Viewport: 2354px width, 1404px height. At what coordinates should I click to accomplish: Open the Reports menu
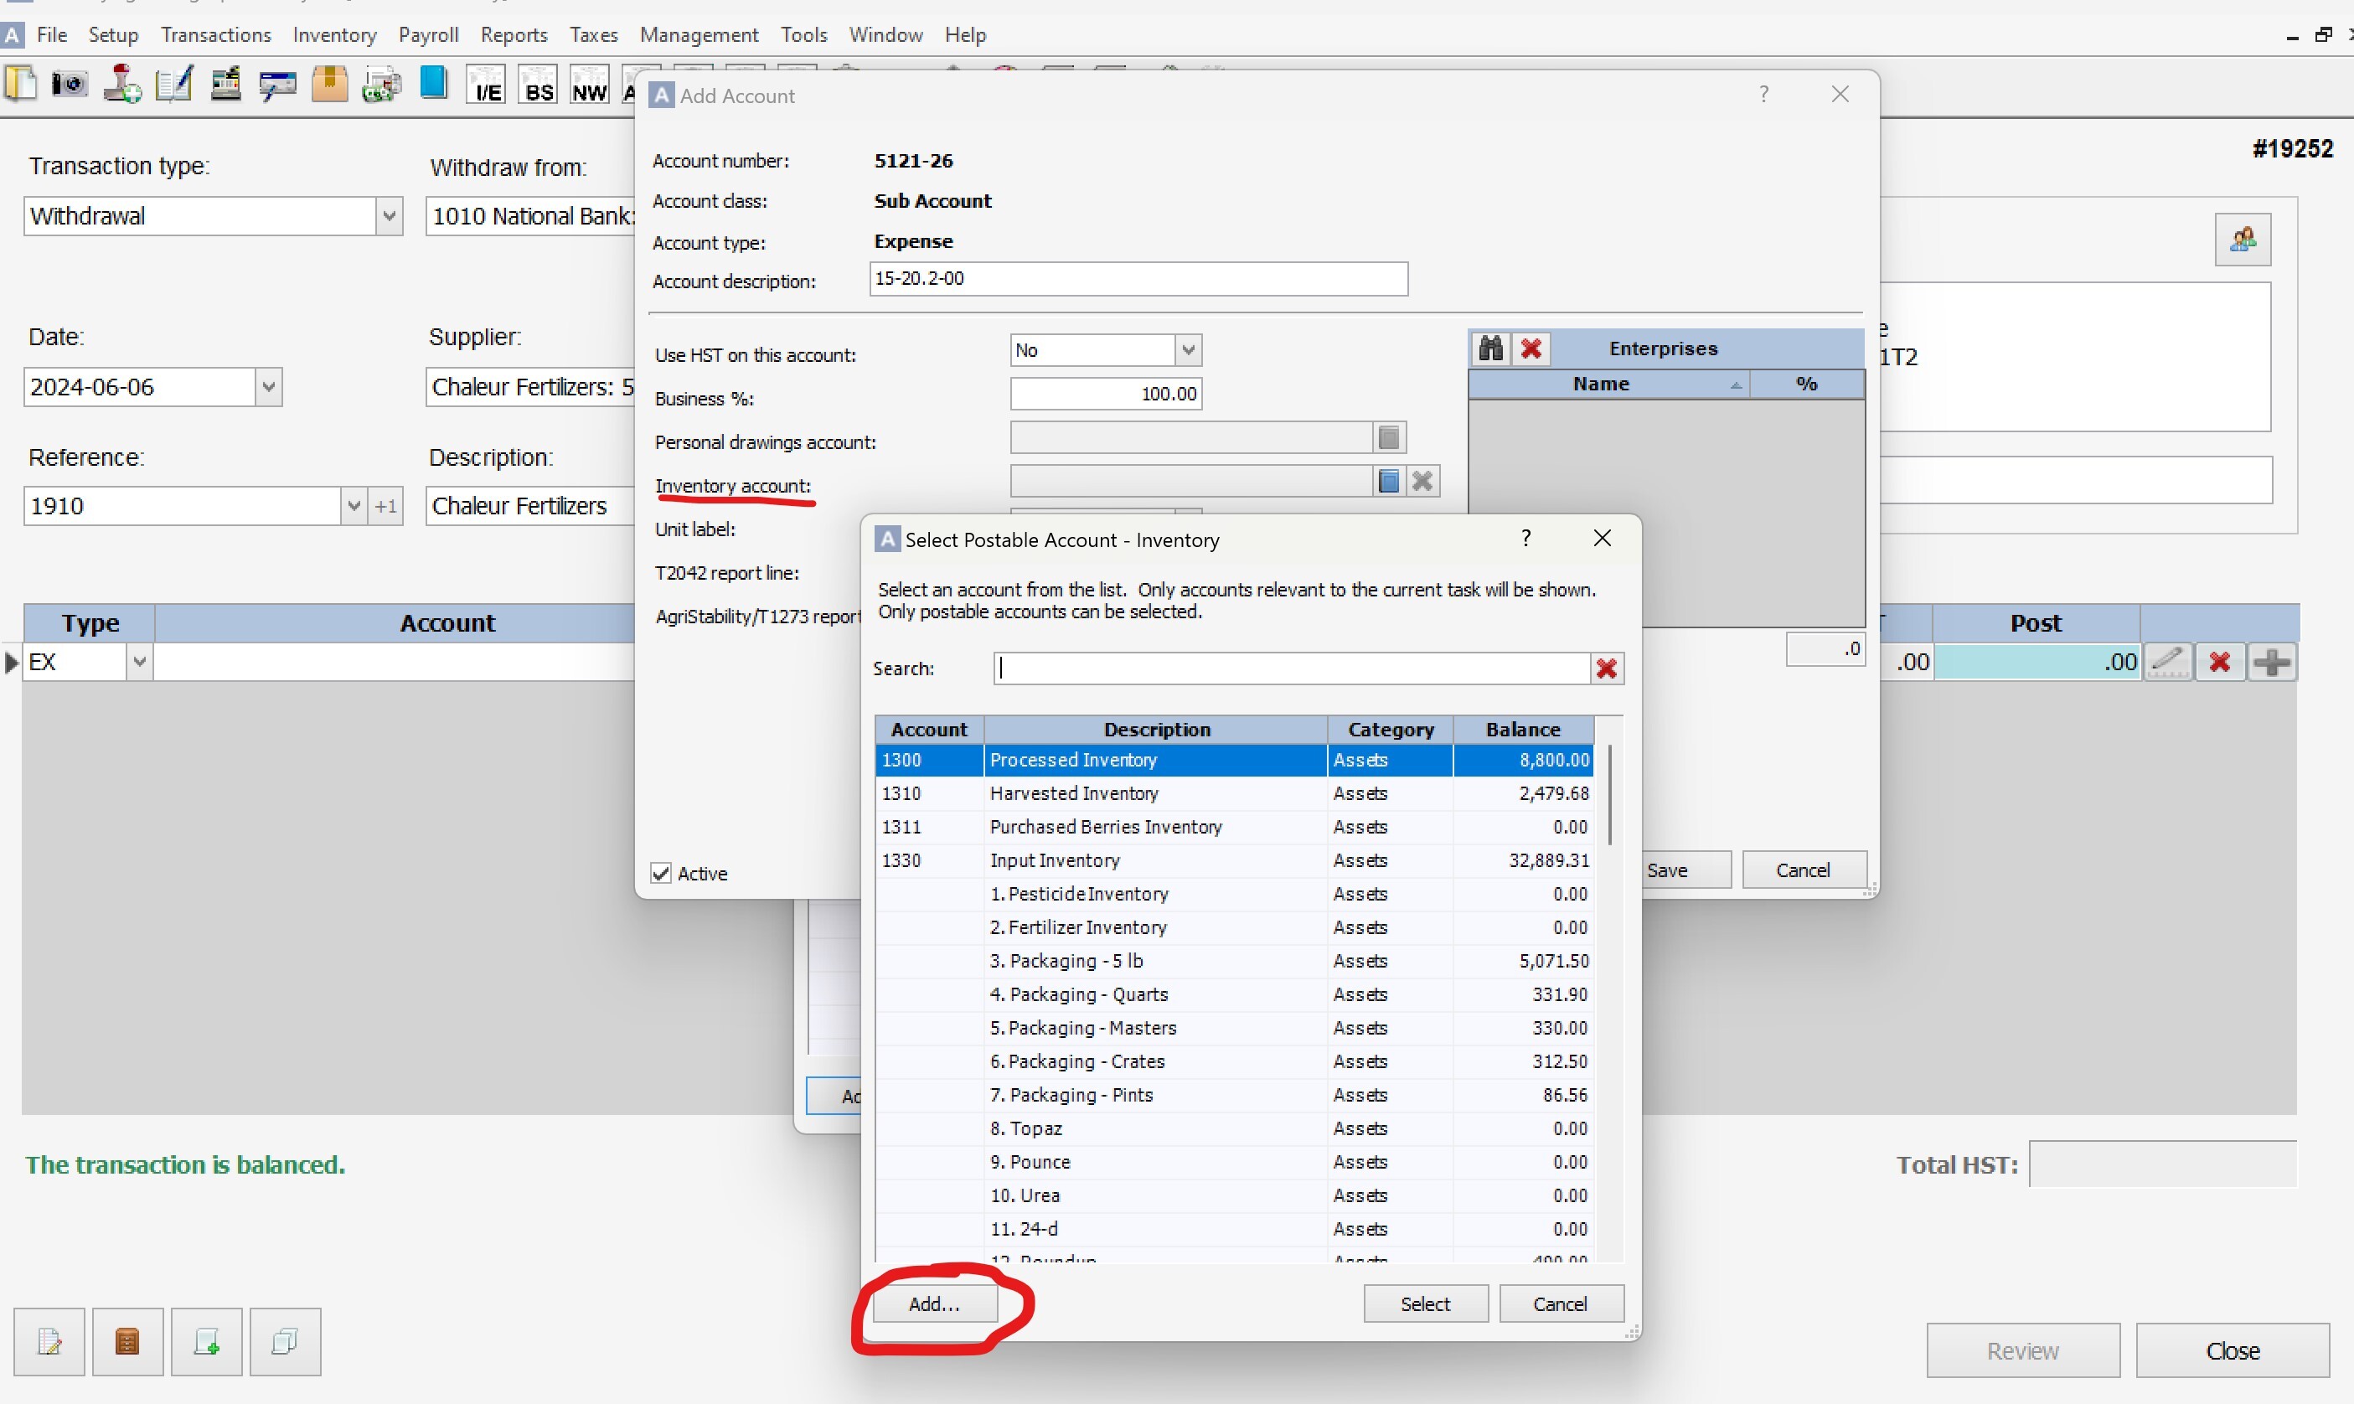click(x=514, y=35)
